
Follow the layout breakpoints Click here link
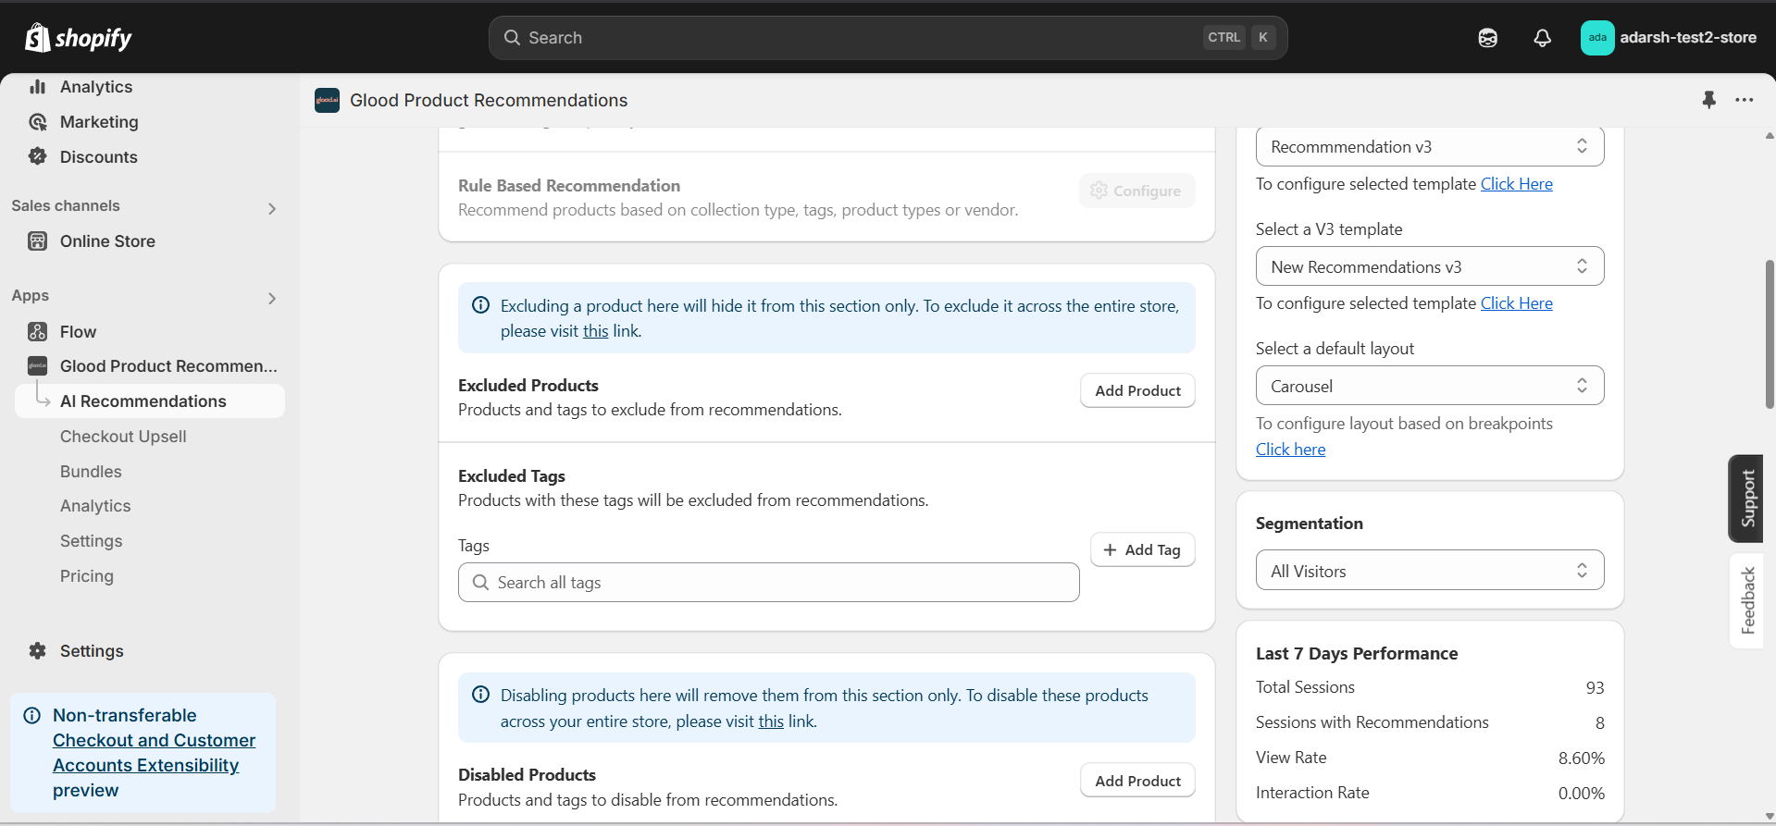(1290, 450)
